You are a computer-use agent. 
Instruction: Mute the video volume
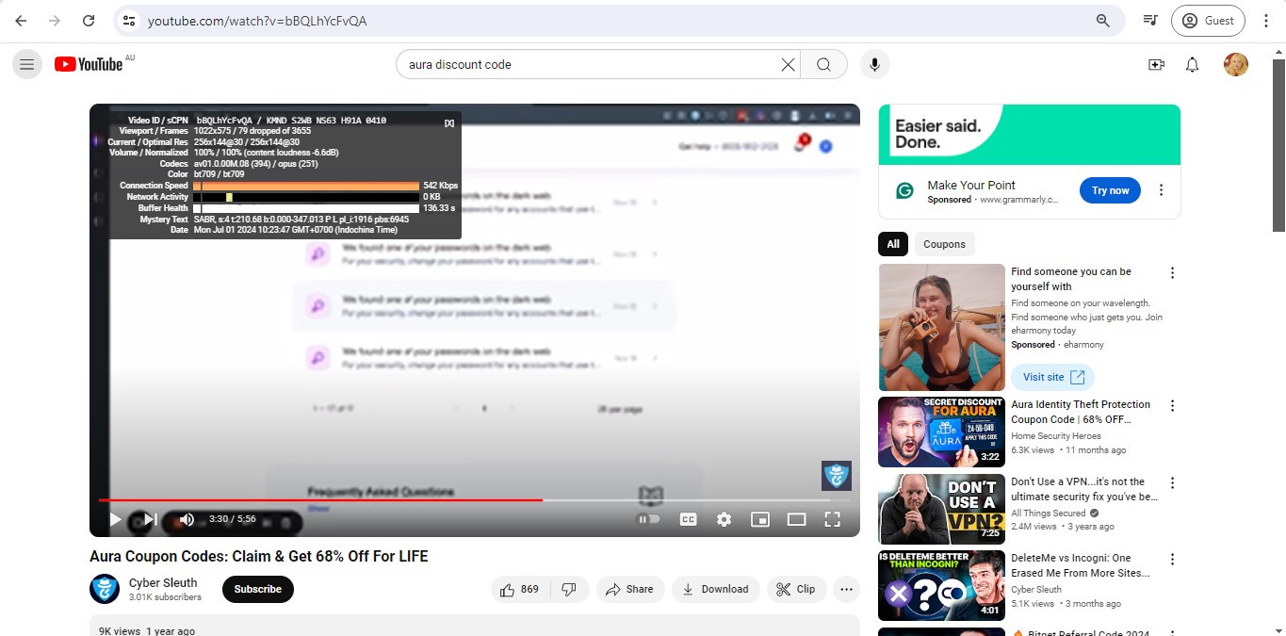[187, 519]
